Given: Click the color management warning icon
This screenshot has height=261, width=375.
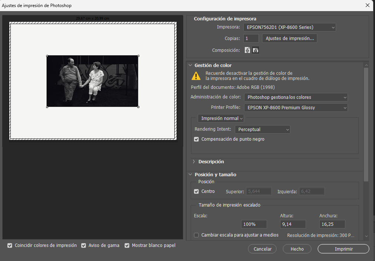Looking at the screenshot, I should point(195,76).
